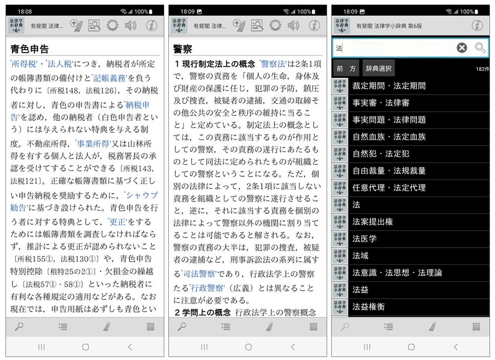Tap the magnifier icon inside the search field
Screen dimensions: 495x360
(480, 48)
